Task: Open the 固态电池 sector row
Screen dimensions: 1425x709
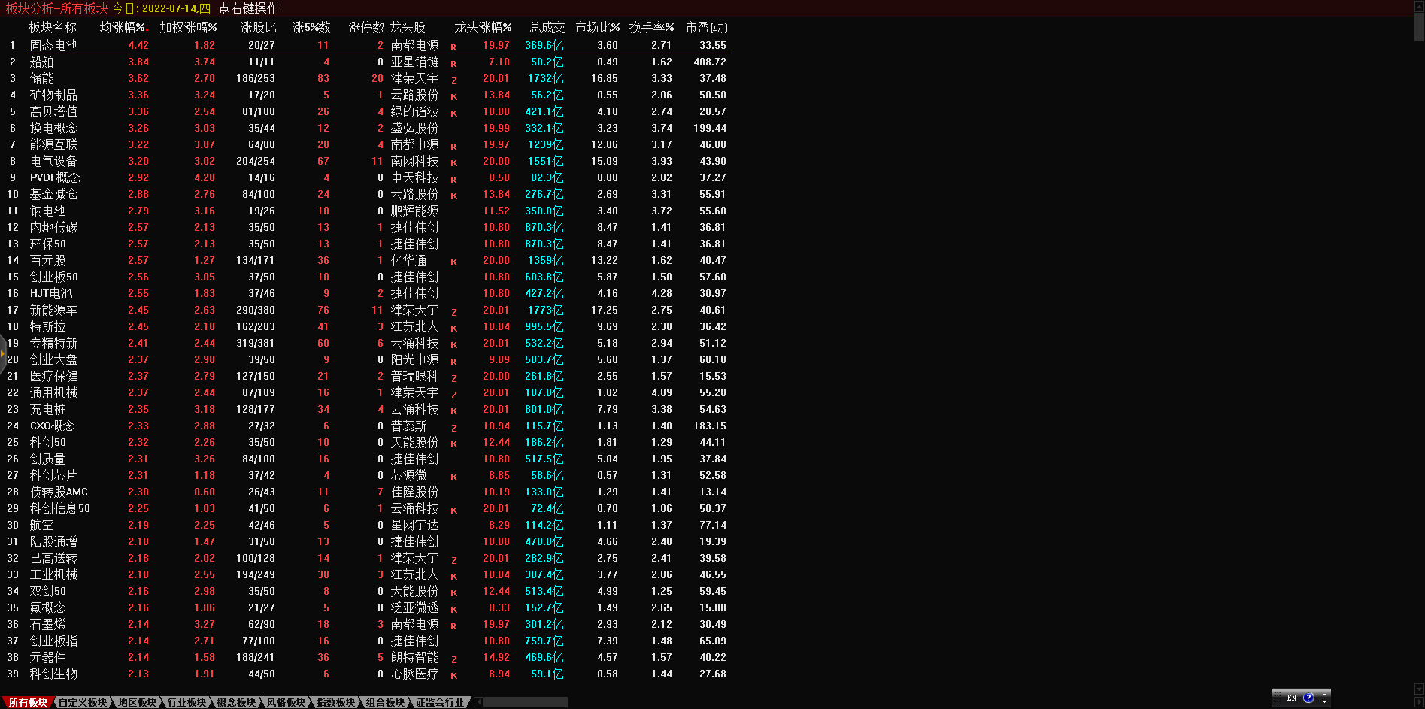Action: [x=53, y=45]
